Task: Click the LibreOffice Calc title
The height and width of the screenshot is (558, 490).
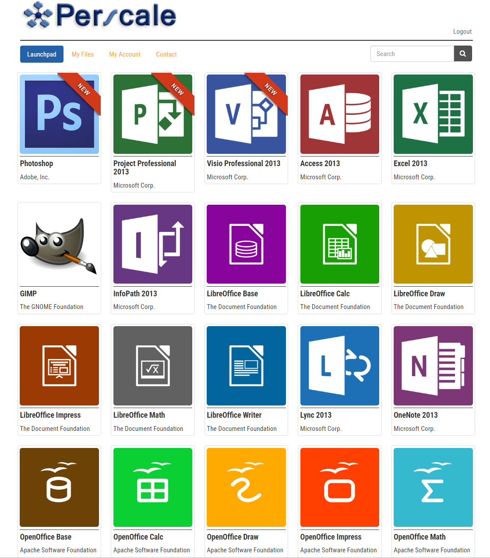Action: click(x=325, y=294)
